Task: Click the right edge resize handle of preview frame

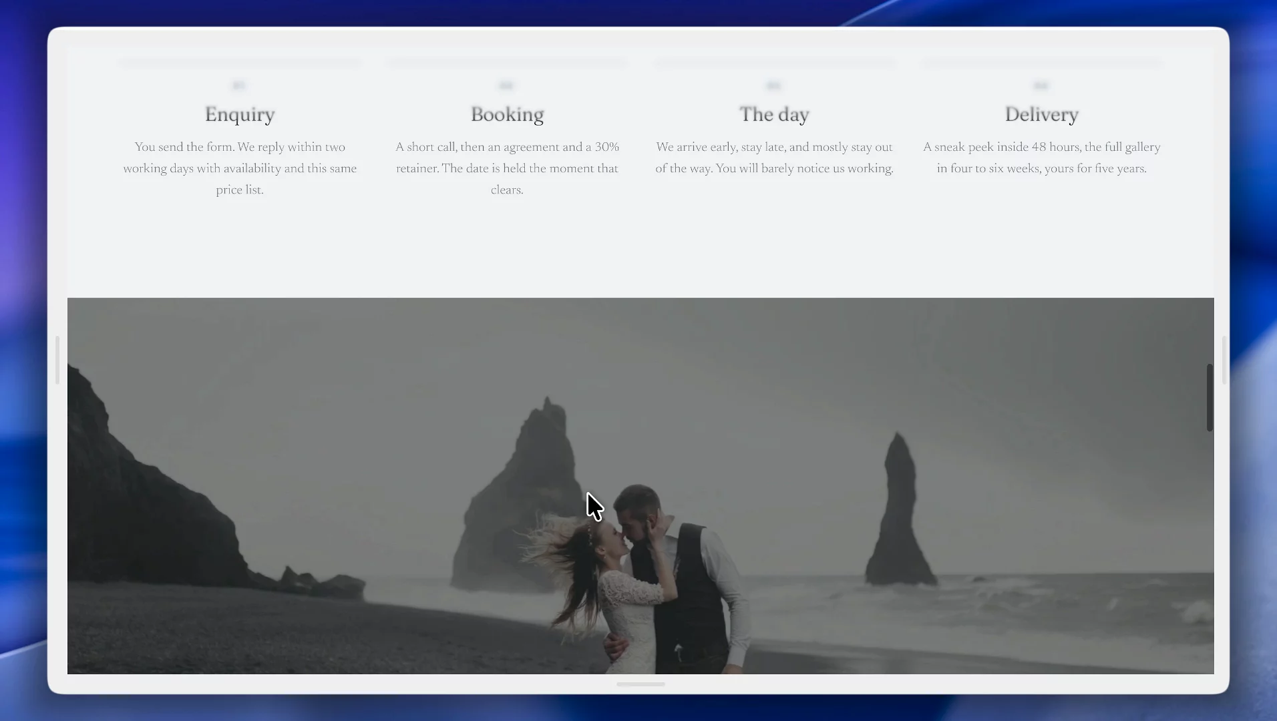Action: point(1224,360)
